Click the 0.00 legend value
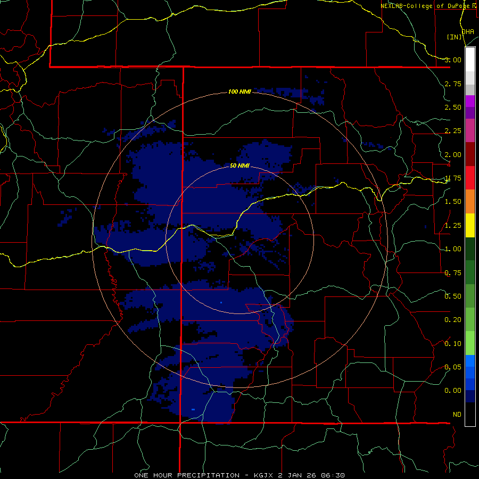 (x=453, y=391)
